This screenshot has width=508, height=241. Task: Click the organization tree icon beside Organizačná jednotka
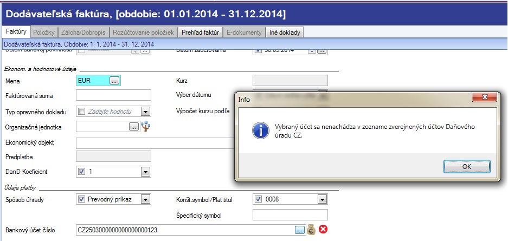coord(146,127)
